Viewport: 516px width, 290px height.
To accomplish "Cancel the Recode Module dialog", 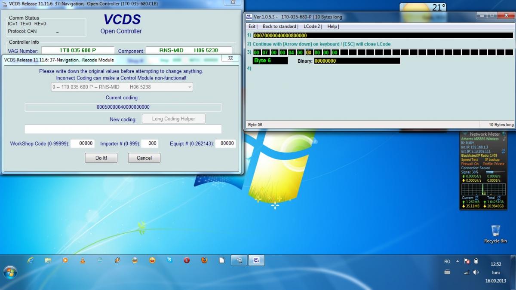I will click(144, 158).
